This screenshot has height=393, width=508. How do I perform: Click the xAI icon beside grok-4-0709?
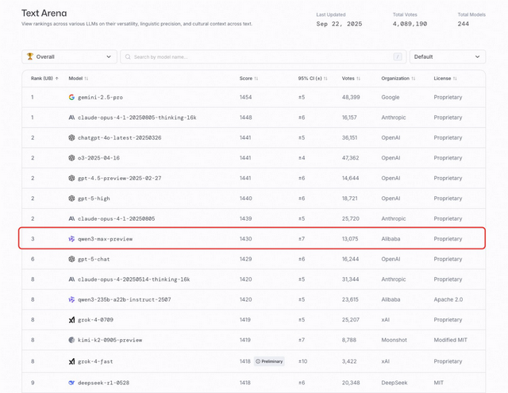pyautogui.click(x=71, y=320)
